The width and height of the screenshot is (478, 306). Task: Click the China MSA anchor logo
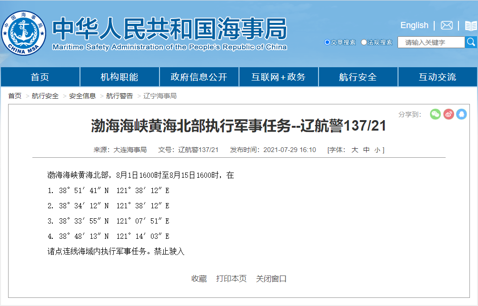click(23, 33)
